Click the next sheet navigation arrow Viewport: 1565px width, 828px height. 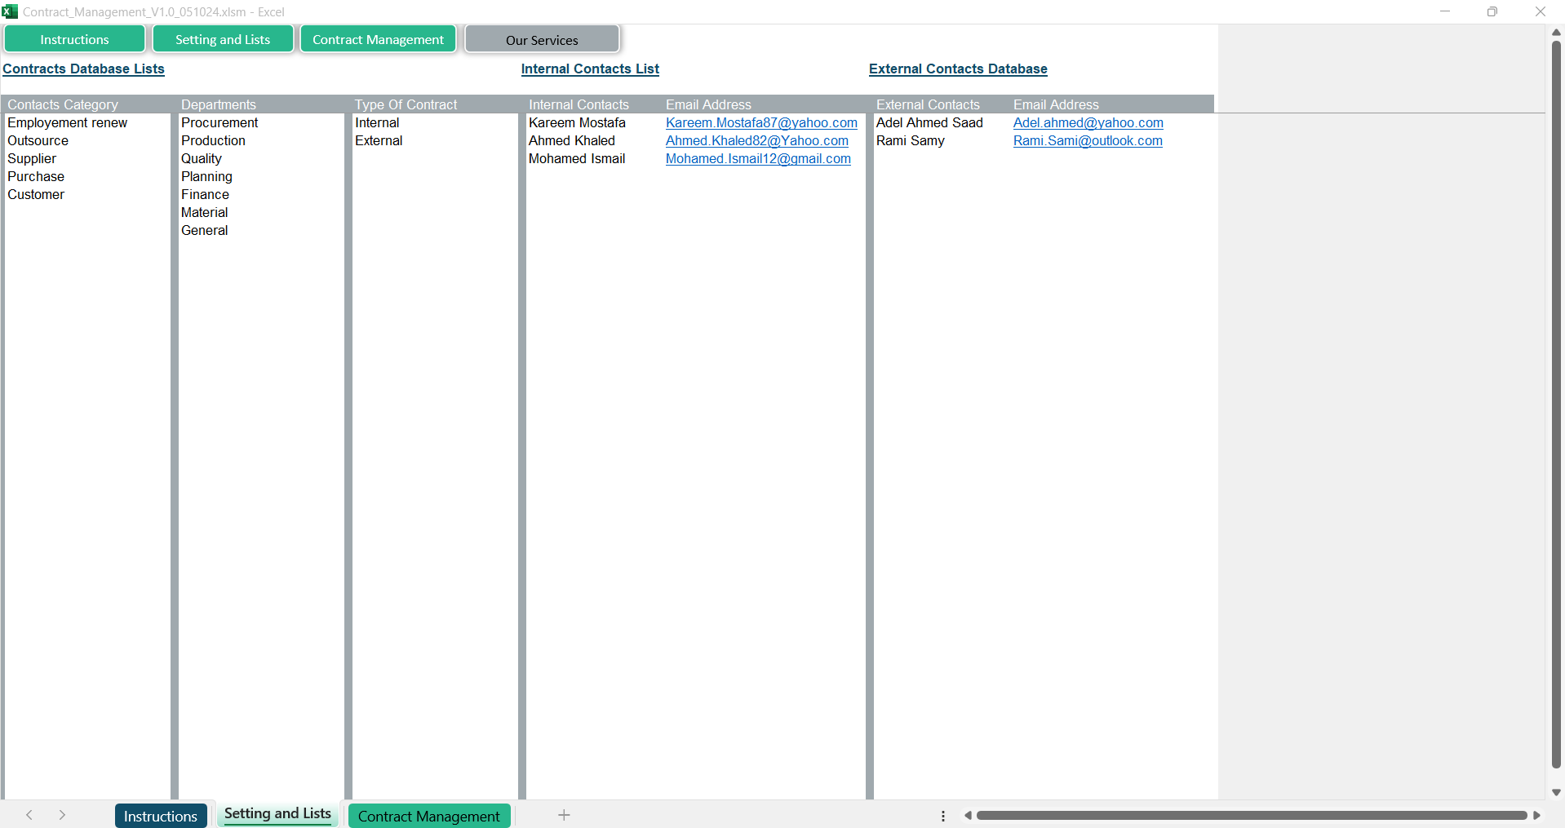62,815
